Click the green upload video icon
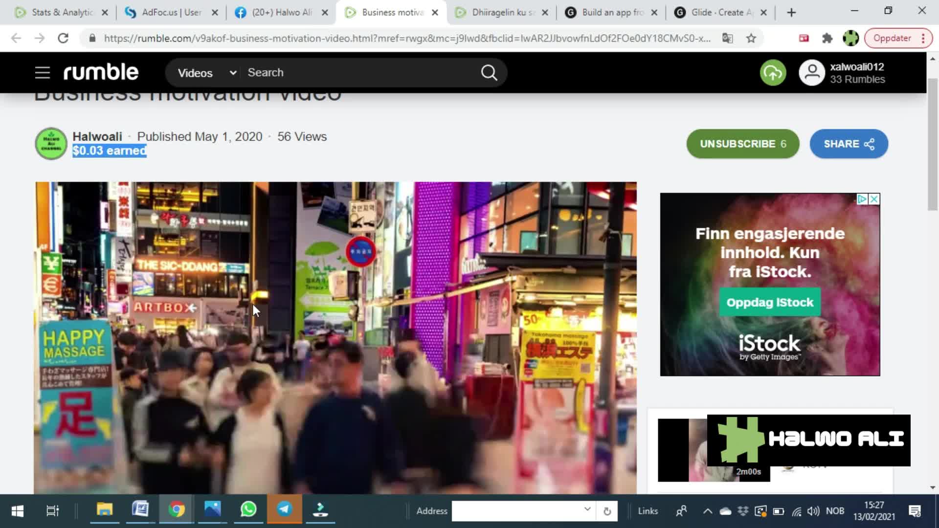 tap(773, 73)
